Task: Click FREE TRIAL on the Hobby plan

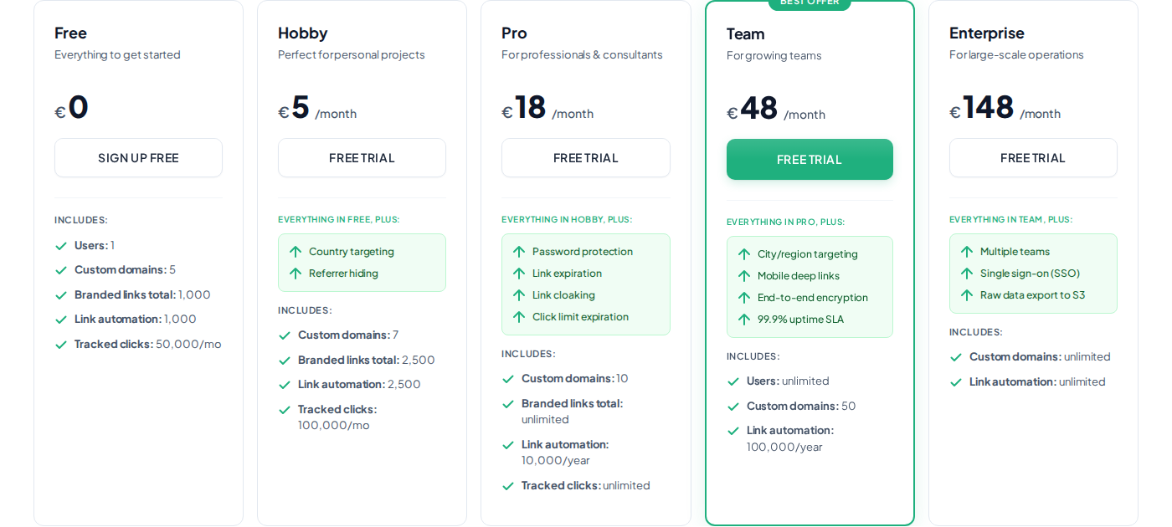Action: click(x=362, y=157)
